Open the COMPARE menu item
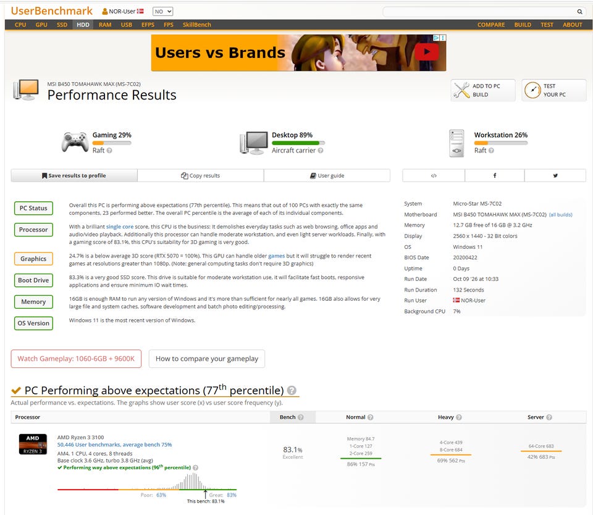Screen dimensions: 593x515 [491, 25]
